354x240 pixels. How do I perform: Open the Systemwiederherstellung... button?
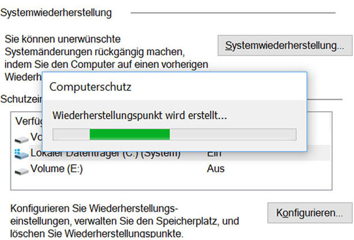tap(285, 46)
